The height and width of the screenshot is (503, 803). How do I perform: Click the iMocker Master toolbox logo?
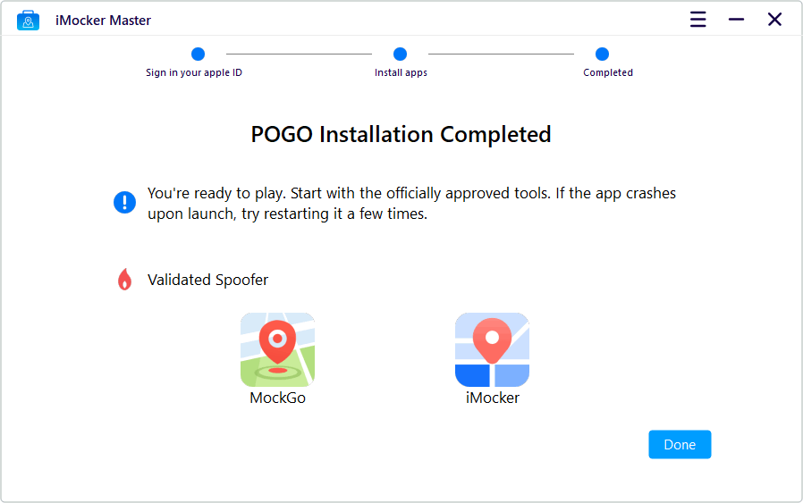pyautogui.click(x=28, y=21)
